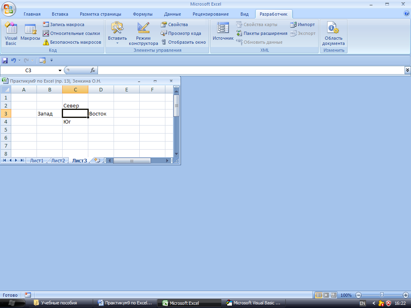Select the cell containing Юг
This screenshot has width=411, height=308.
tap(75, 122)
